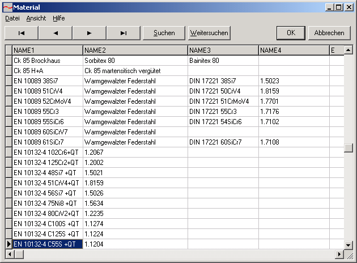Confirm selection with OK button
The height and width of the screenshot is (263, 357).
click(x=291, y=33)
